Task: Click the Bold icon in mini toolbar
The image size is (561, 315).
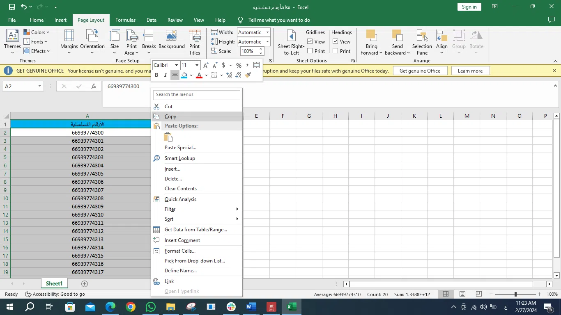Action: click(x=156, y=75)
